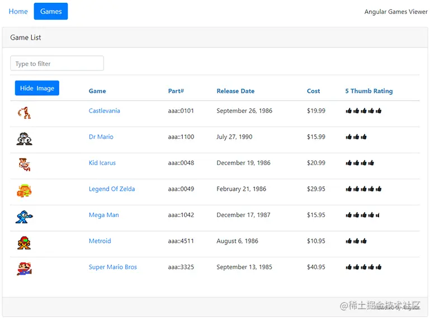Click the Game column header

pyautogui.click(x=97, y=91)
